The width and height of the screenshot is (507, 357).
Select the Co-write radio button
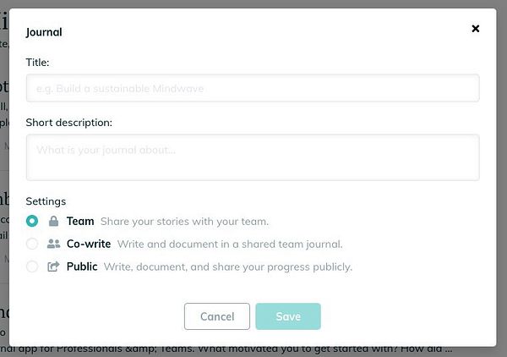tap(32, 244)
